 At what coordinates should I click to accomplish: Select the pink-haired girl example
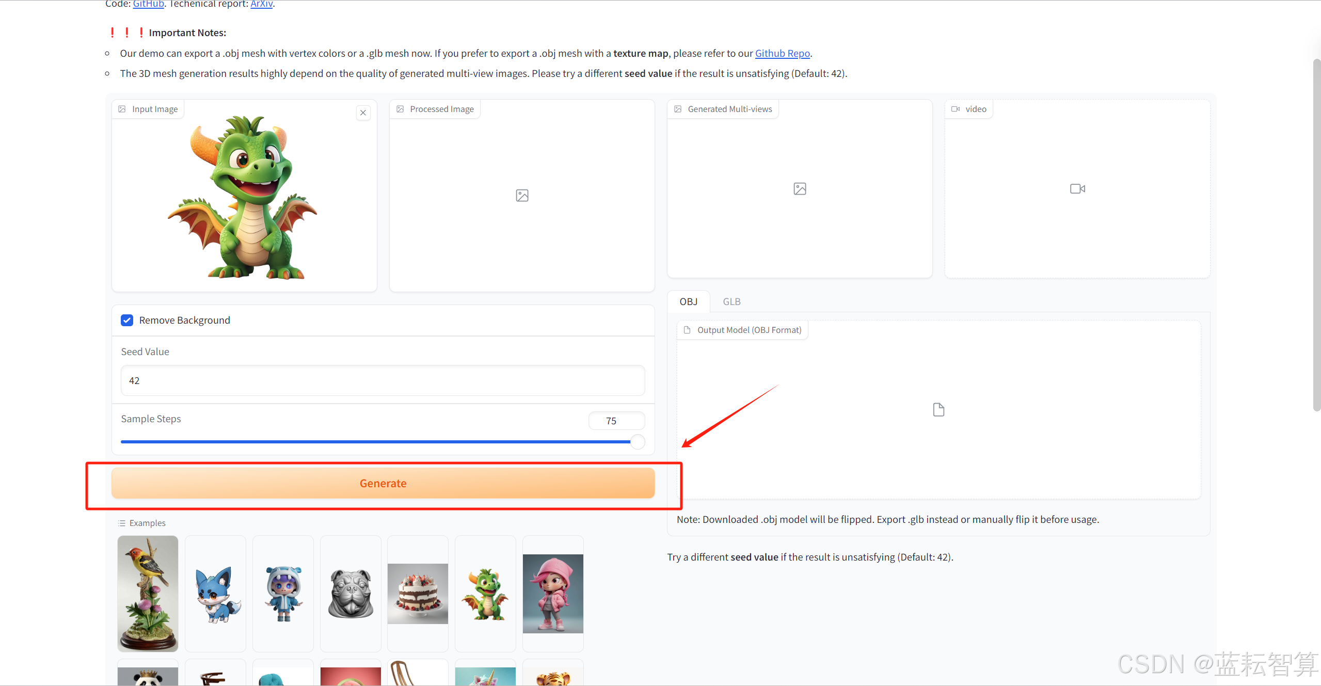(553, 594)
